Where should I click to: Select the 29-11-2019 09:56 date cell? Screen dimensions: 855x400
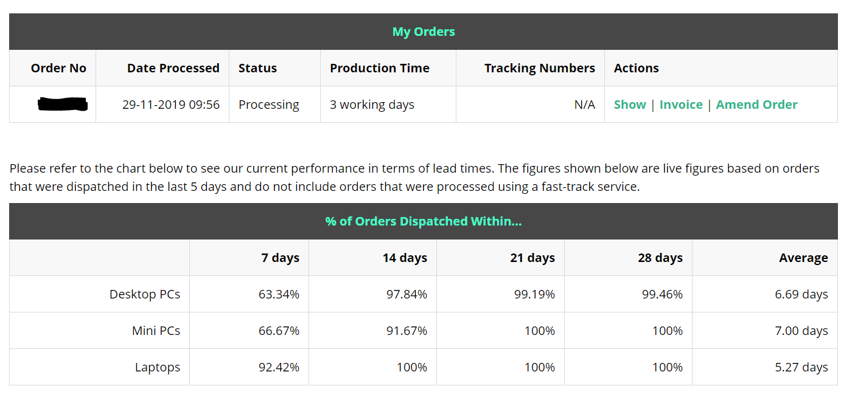point(170,105)
